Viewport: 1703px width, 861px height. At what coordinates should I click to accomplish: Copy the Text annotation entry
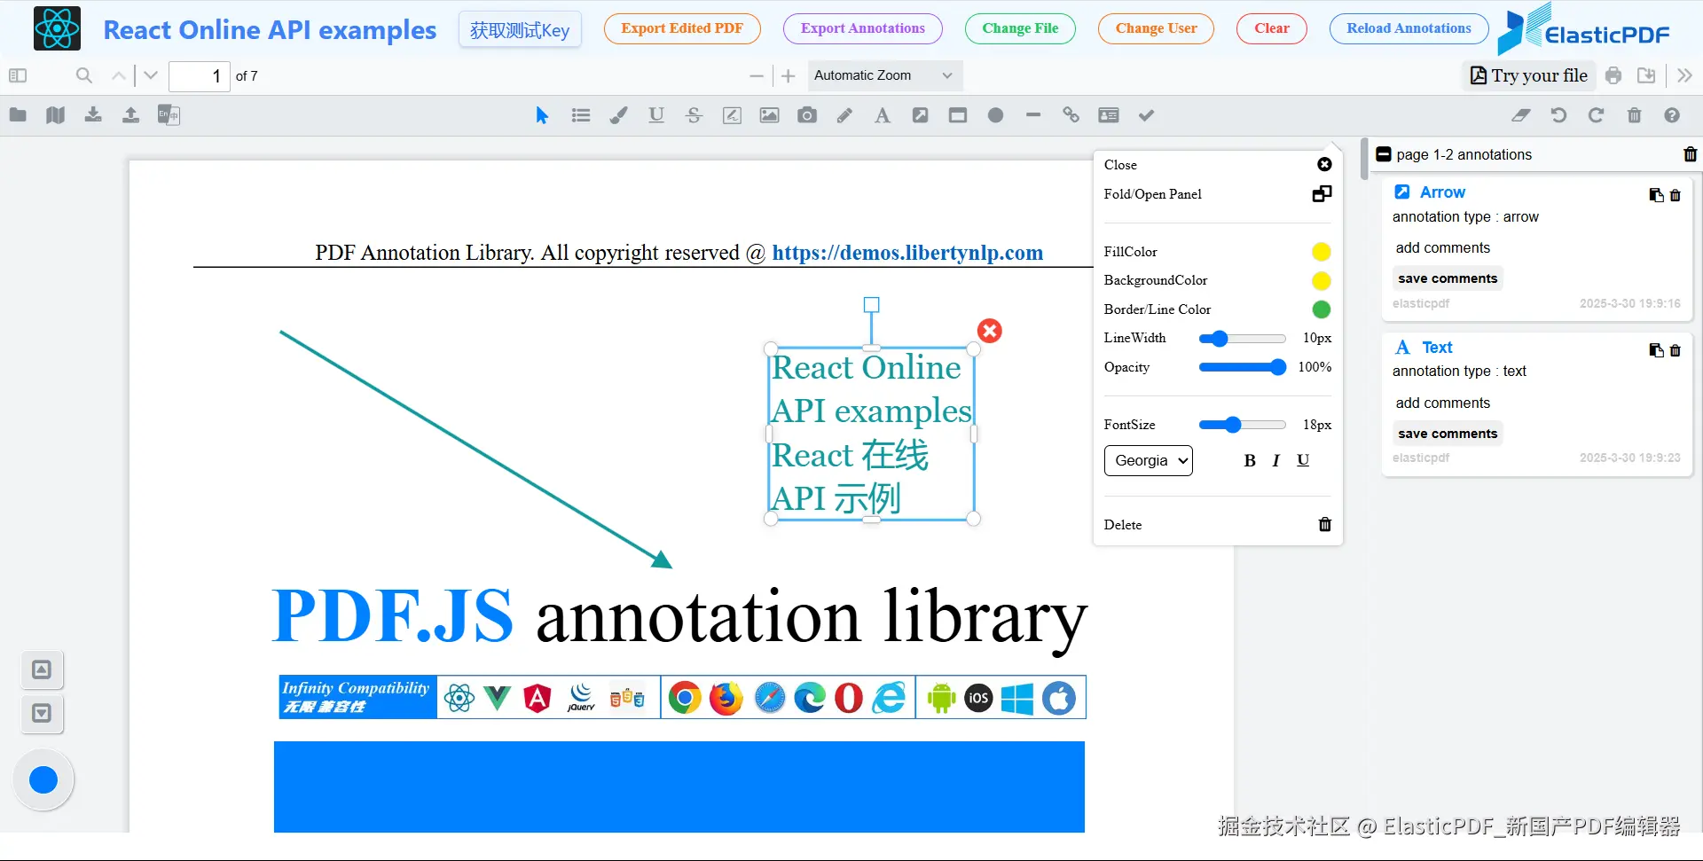[1656, 350]
